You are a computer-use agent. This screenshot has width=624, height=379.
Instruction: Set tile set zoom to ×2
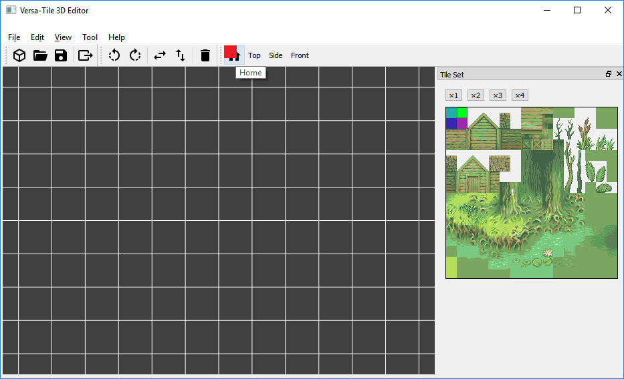(x=476, y=95)
